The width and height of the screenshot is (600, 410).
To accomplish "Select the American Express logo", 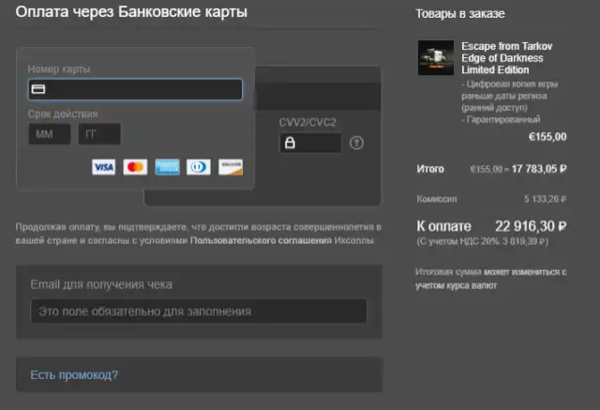I will point(167,167).
